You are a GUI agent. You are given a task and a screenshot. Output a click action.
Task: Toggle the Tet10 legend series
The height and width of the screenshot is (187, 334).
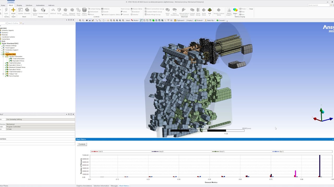pos(97,151)
